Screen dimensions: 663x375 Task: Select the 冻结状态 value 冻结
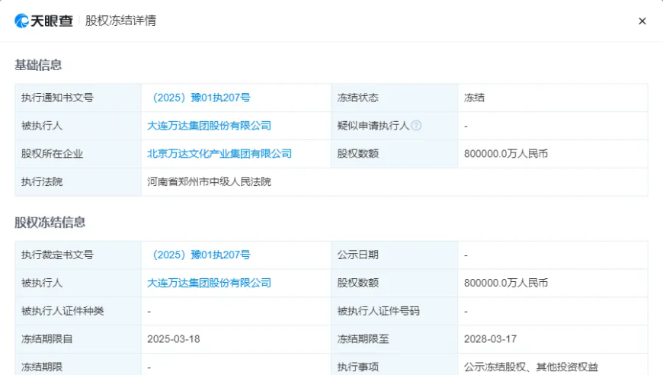475,98
